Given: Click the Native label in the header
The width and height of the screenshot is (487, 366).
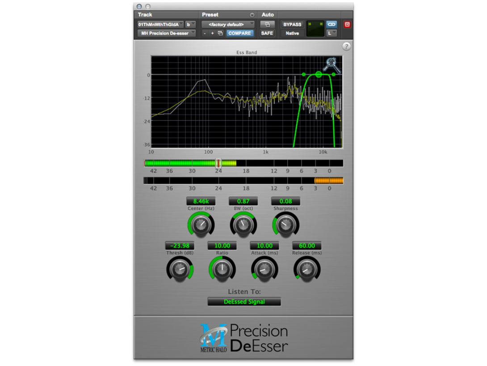Looking at the screenshot, I should coord(292,33).
